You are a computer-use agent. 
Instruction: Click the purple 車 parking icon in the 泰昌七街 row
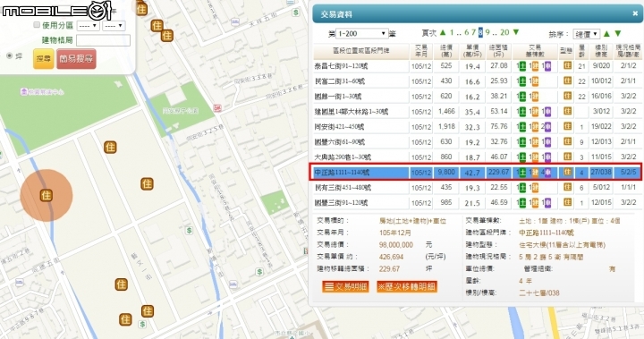(547, 66)
